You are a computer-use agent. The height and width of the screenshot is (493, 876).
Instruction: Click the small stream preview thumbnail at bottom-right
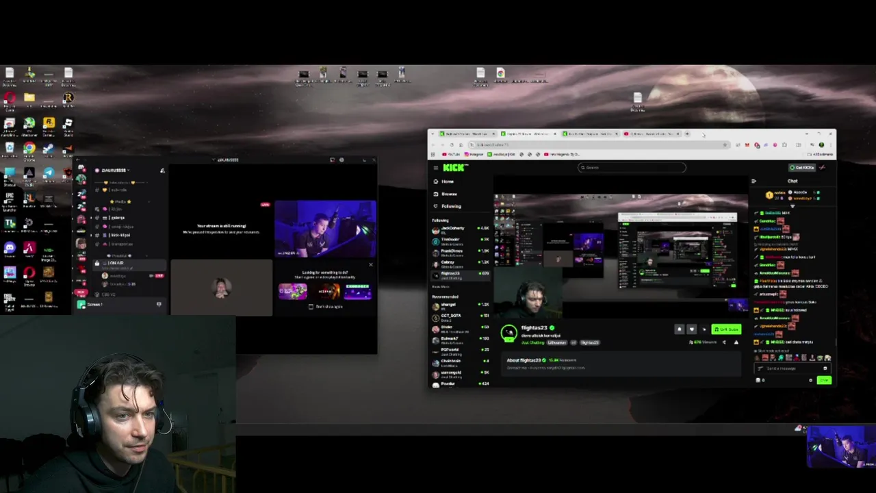(840, 446)
